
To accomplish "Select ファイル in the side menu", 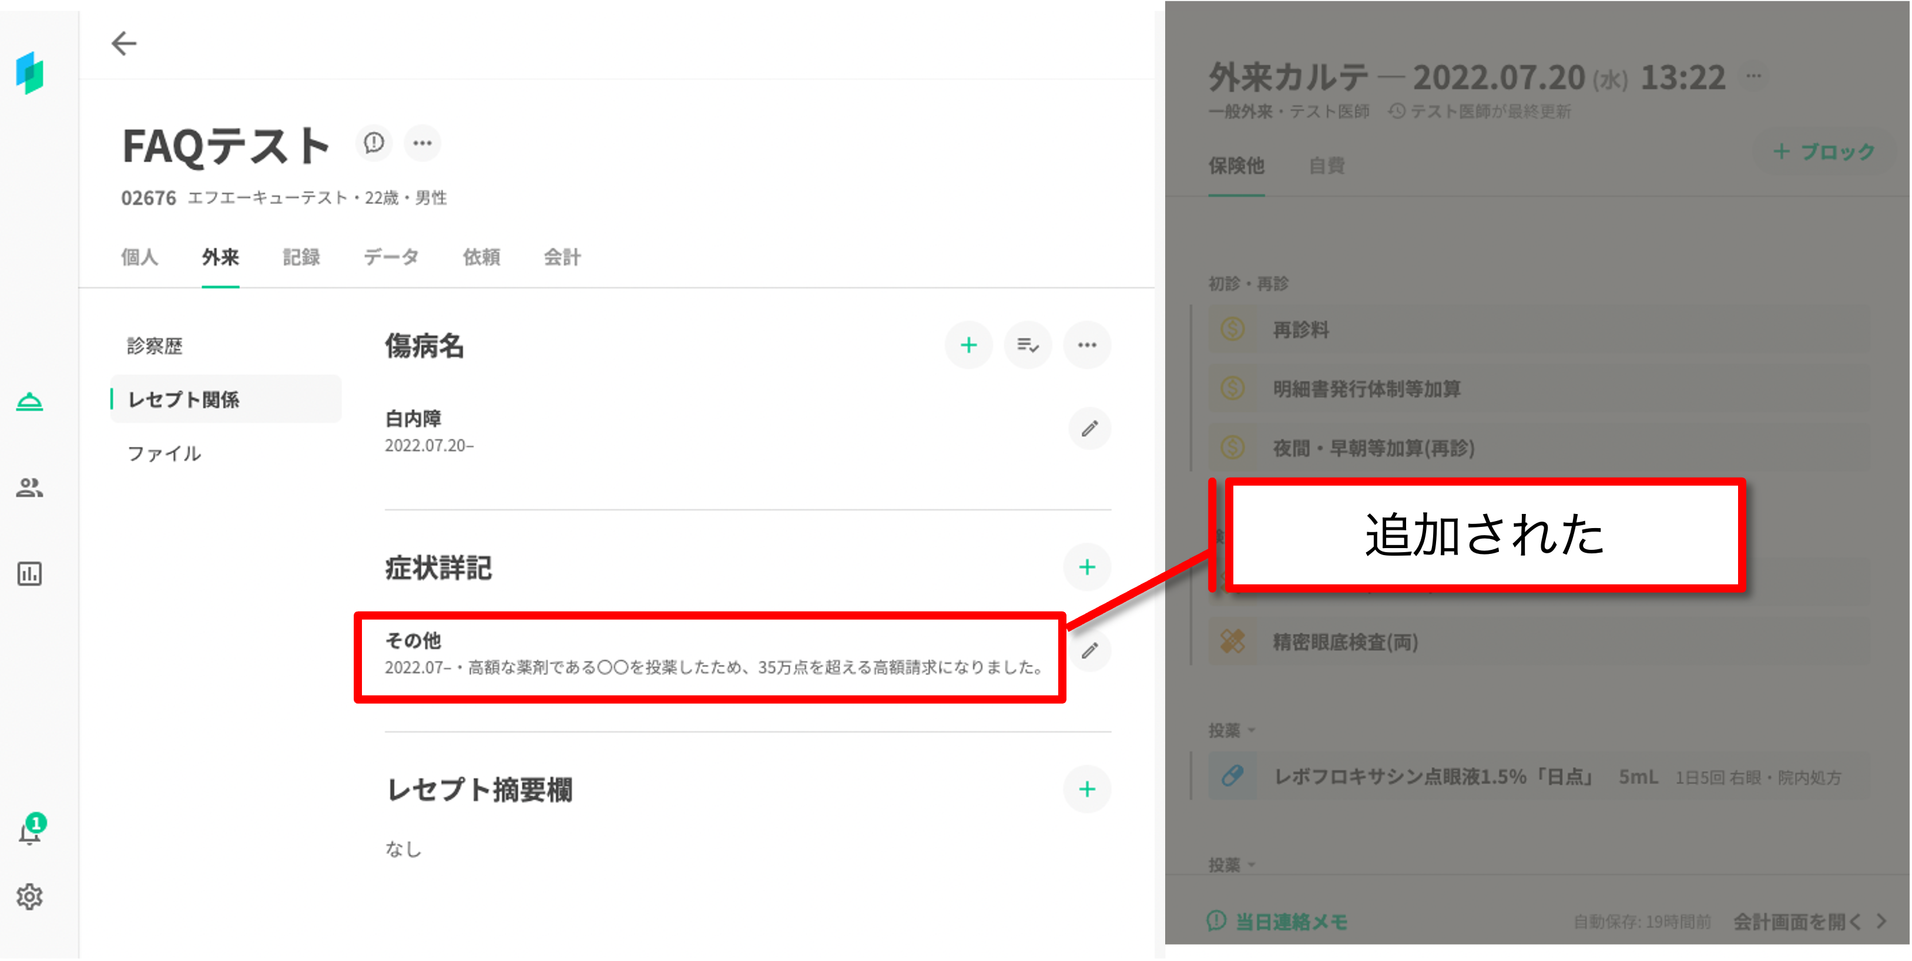I will click(164, 453).
